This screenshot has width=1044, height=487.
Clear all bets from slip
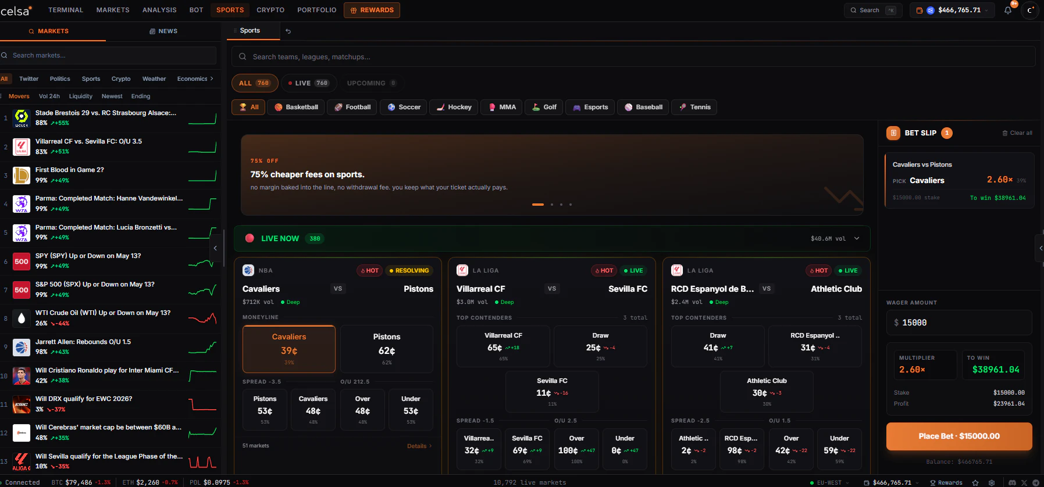1017,133
